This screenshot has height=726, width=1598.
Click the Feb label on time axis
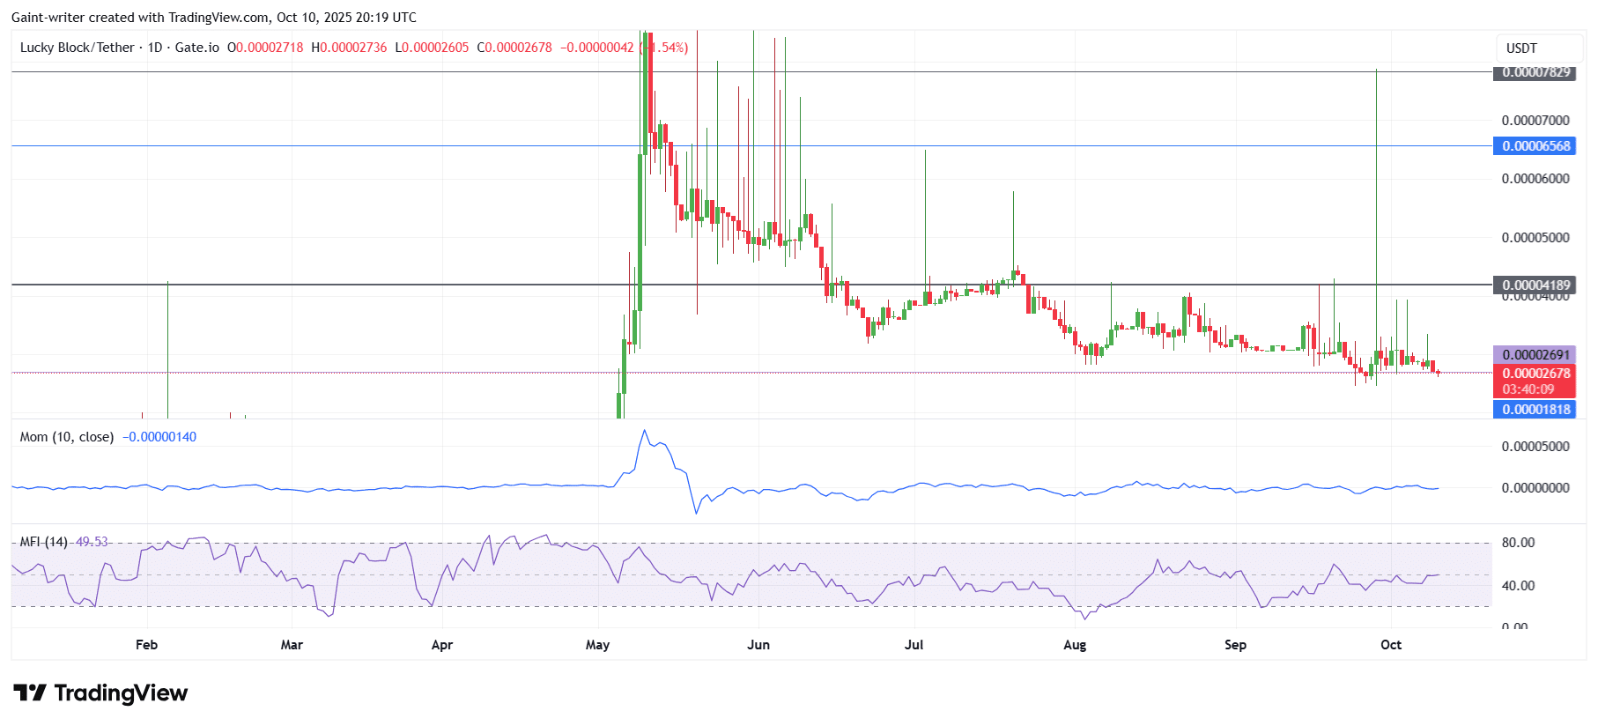(146, 645)
